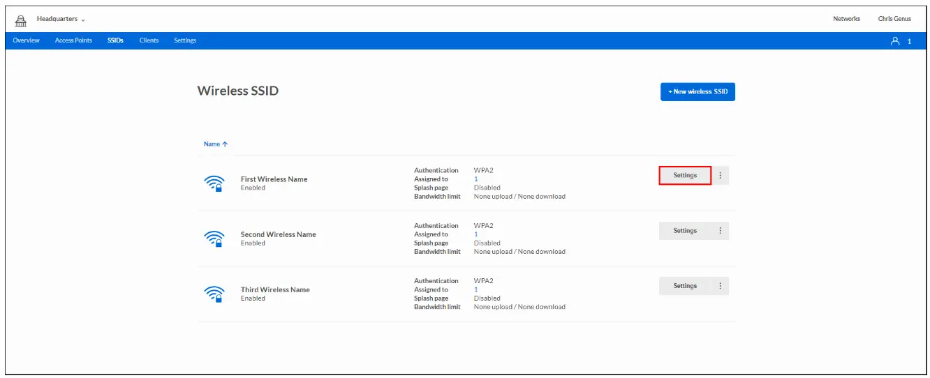Open the Chris Genus account menu
Image resolution: width=930 pixels, height=378 pixels.
(x=894, y=19)
